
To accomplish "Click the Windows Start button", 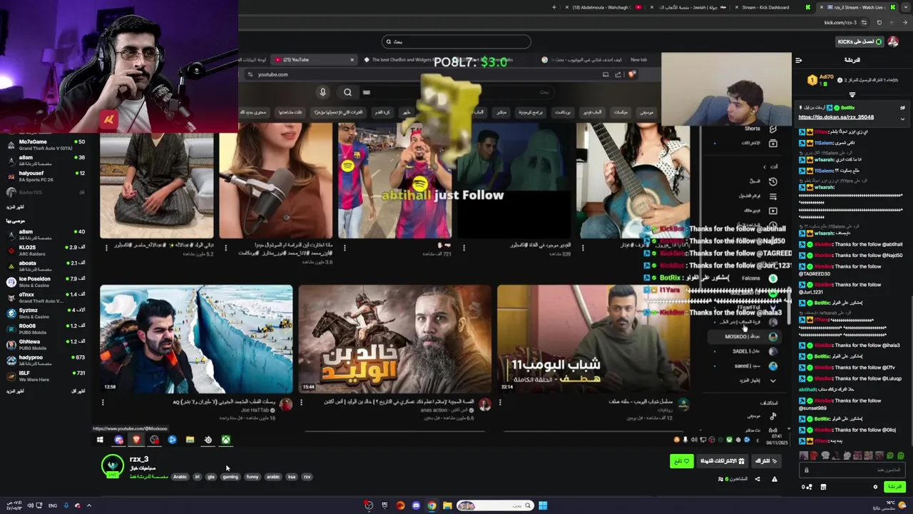I will tap(543, 505).
